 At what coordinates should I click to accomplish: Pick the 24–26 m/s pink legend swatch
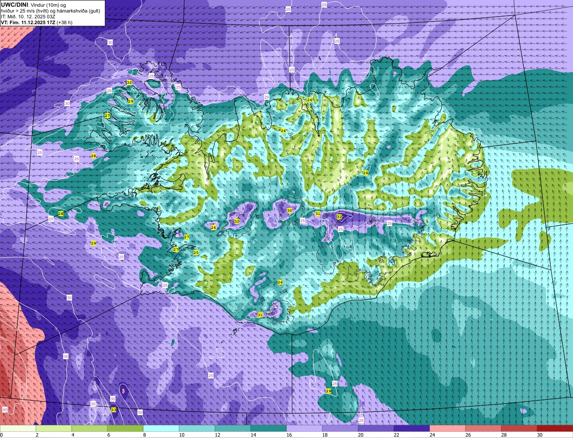tap(448, 428)
